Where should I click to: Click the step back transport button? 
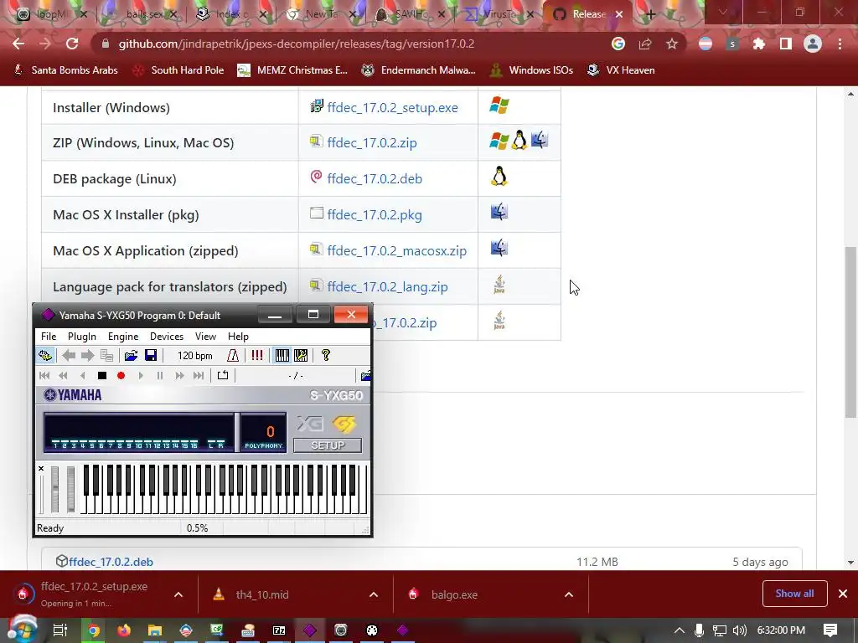coord(83,376)
